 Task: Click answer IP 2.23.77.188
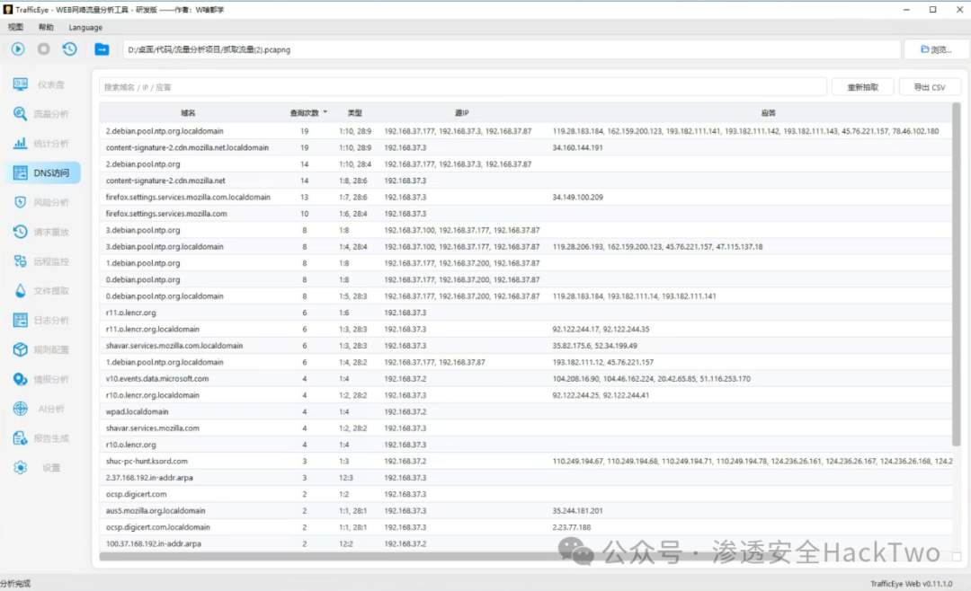pyautogui.click(x=572, y=527)
